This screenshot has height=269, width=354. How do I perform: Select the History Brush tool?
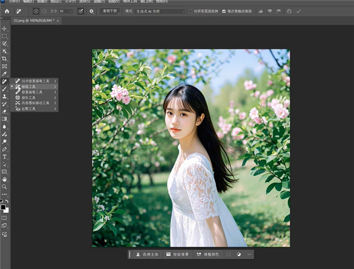4,104
